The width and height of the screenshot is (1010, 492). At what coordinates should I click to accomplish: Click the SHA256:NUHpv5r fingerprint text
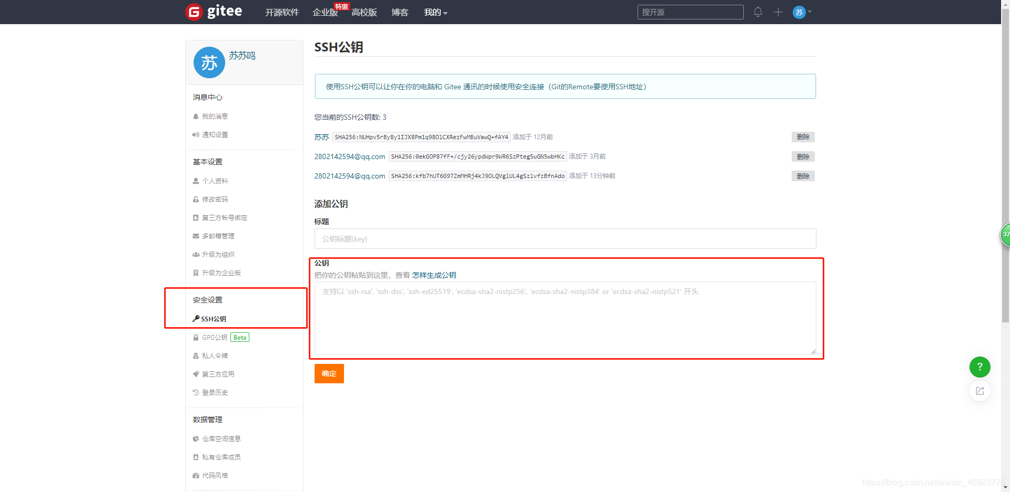pyautogui.click(x=421, y=137)
